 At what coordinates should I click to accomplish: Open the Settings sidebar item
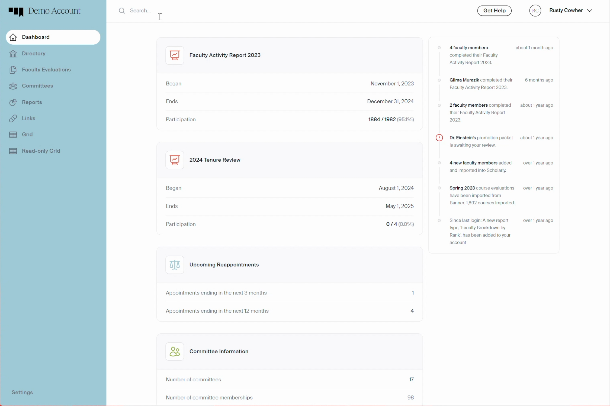pos(22,392)
